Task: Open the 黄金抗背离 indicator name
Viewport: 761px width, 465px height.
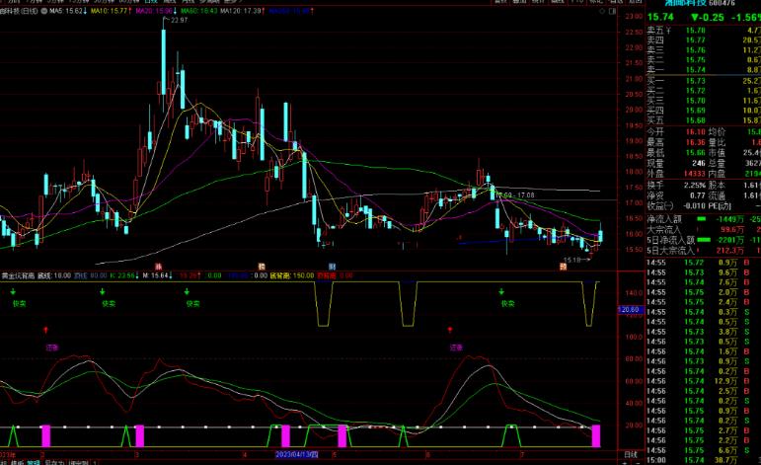Action: click(18, 275)
